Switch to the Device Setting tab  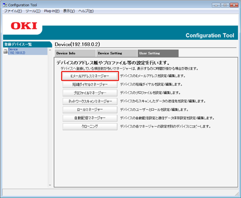[117, 53]
